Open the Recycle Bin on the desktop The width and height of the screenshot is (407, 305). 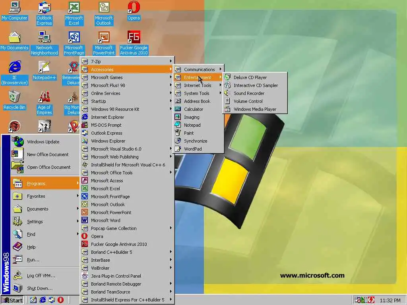14,100
